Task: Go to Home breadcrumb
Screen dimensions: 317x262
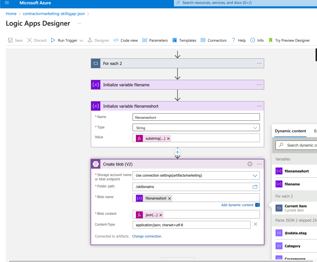Action: (11, 14)
